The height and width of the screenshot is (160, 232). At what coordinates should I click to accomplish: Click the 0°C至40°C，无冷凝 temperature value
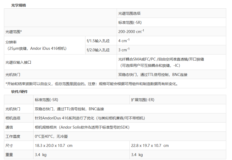(x=51, y=136)
